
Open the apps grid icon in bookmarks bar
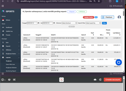coord(3,6)
